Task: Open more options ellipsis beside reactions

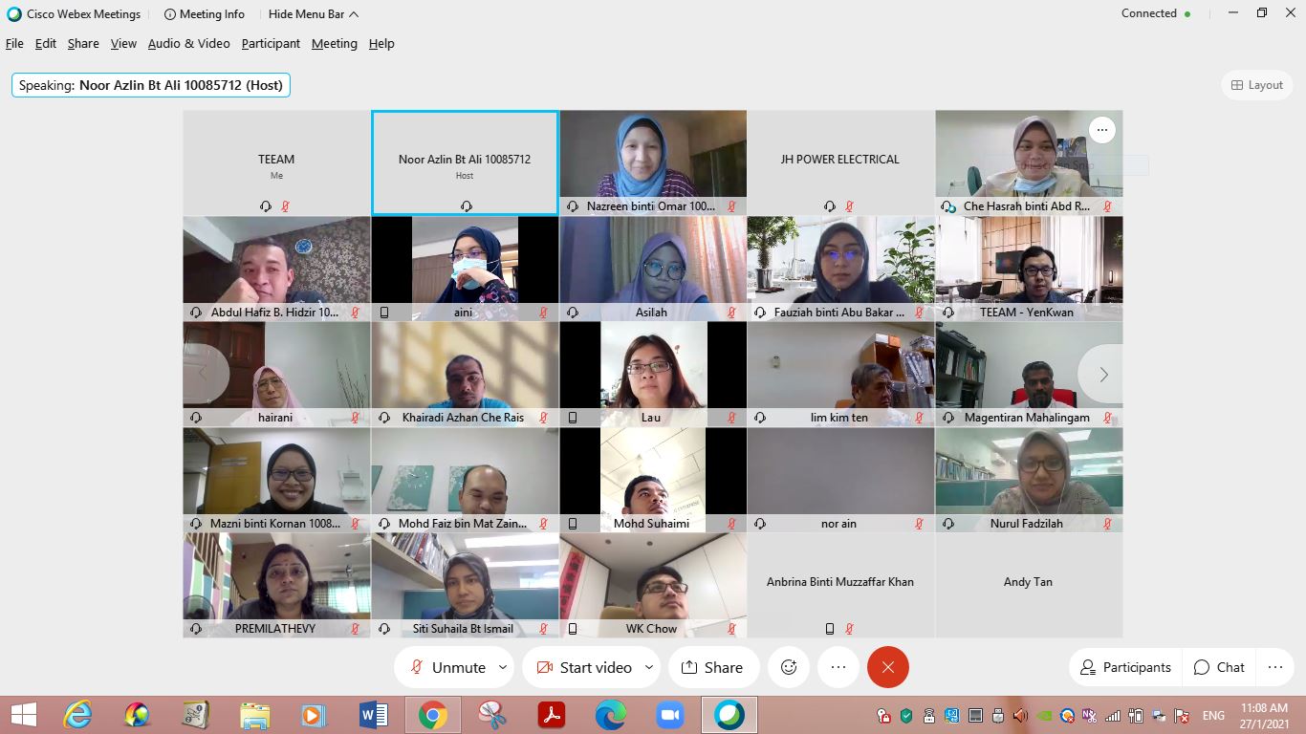Action: pyautogui.click(x=838, y=667)
